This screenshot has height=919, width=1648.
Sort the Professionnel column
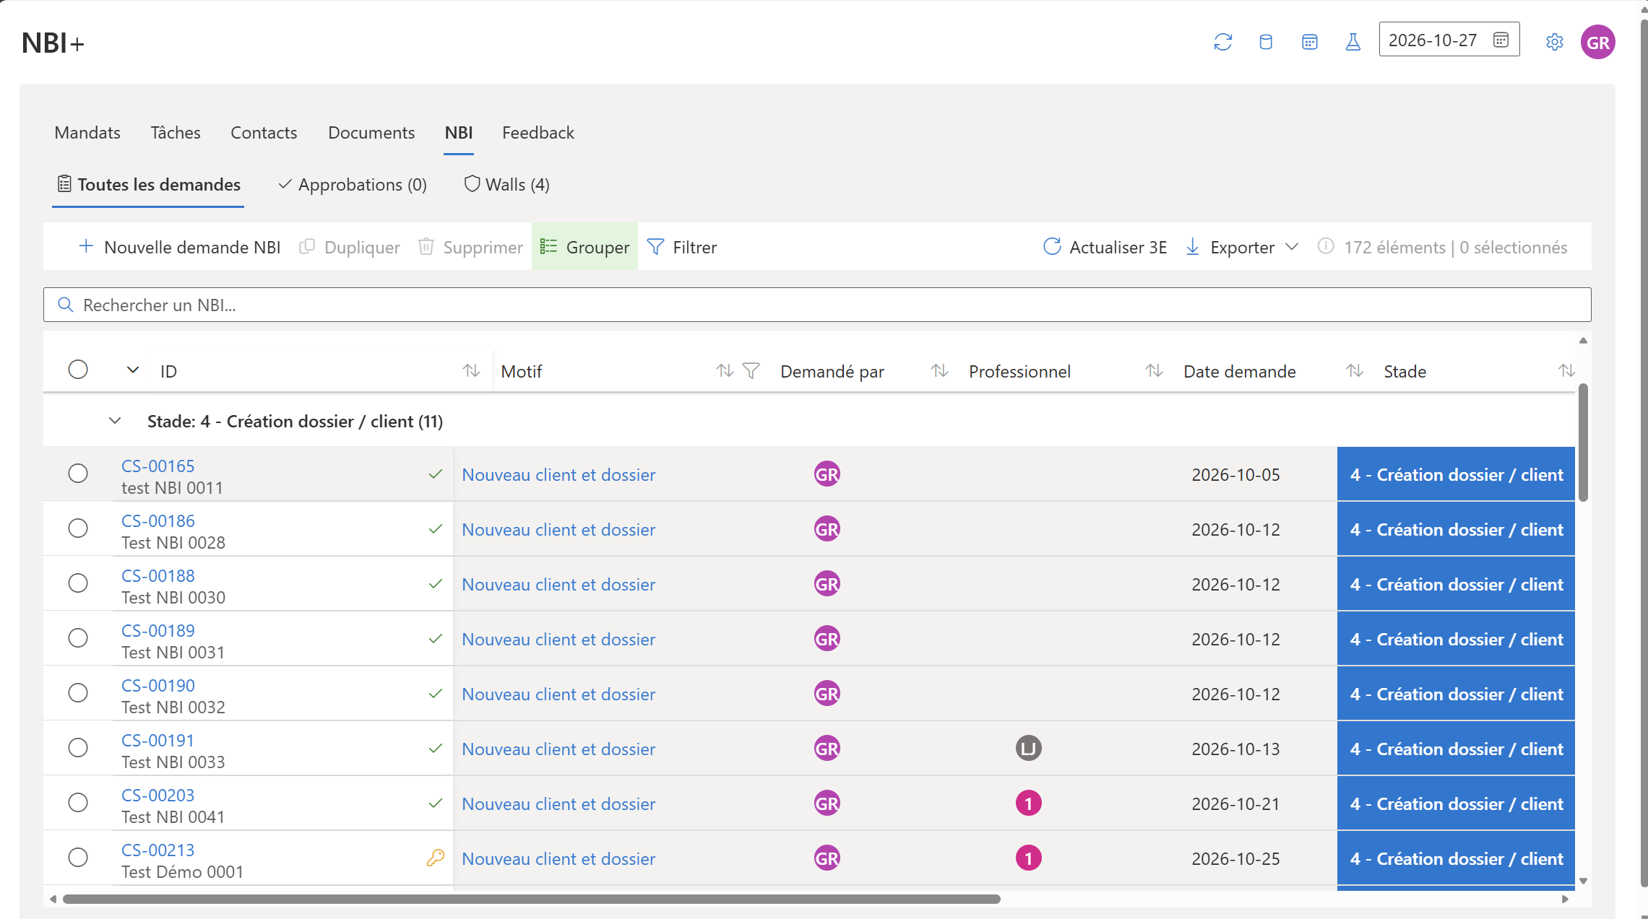[x=1154, y=370]
